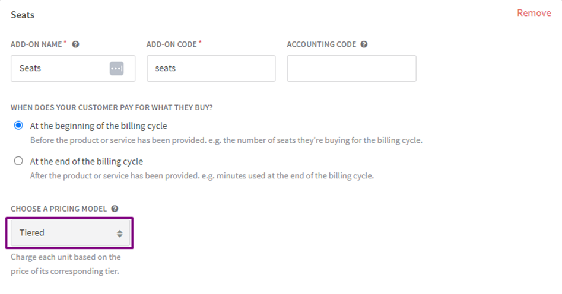Click the 'Seats' section heading

coord(23,15)
